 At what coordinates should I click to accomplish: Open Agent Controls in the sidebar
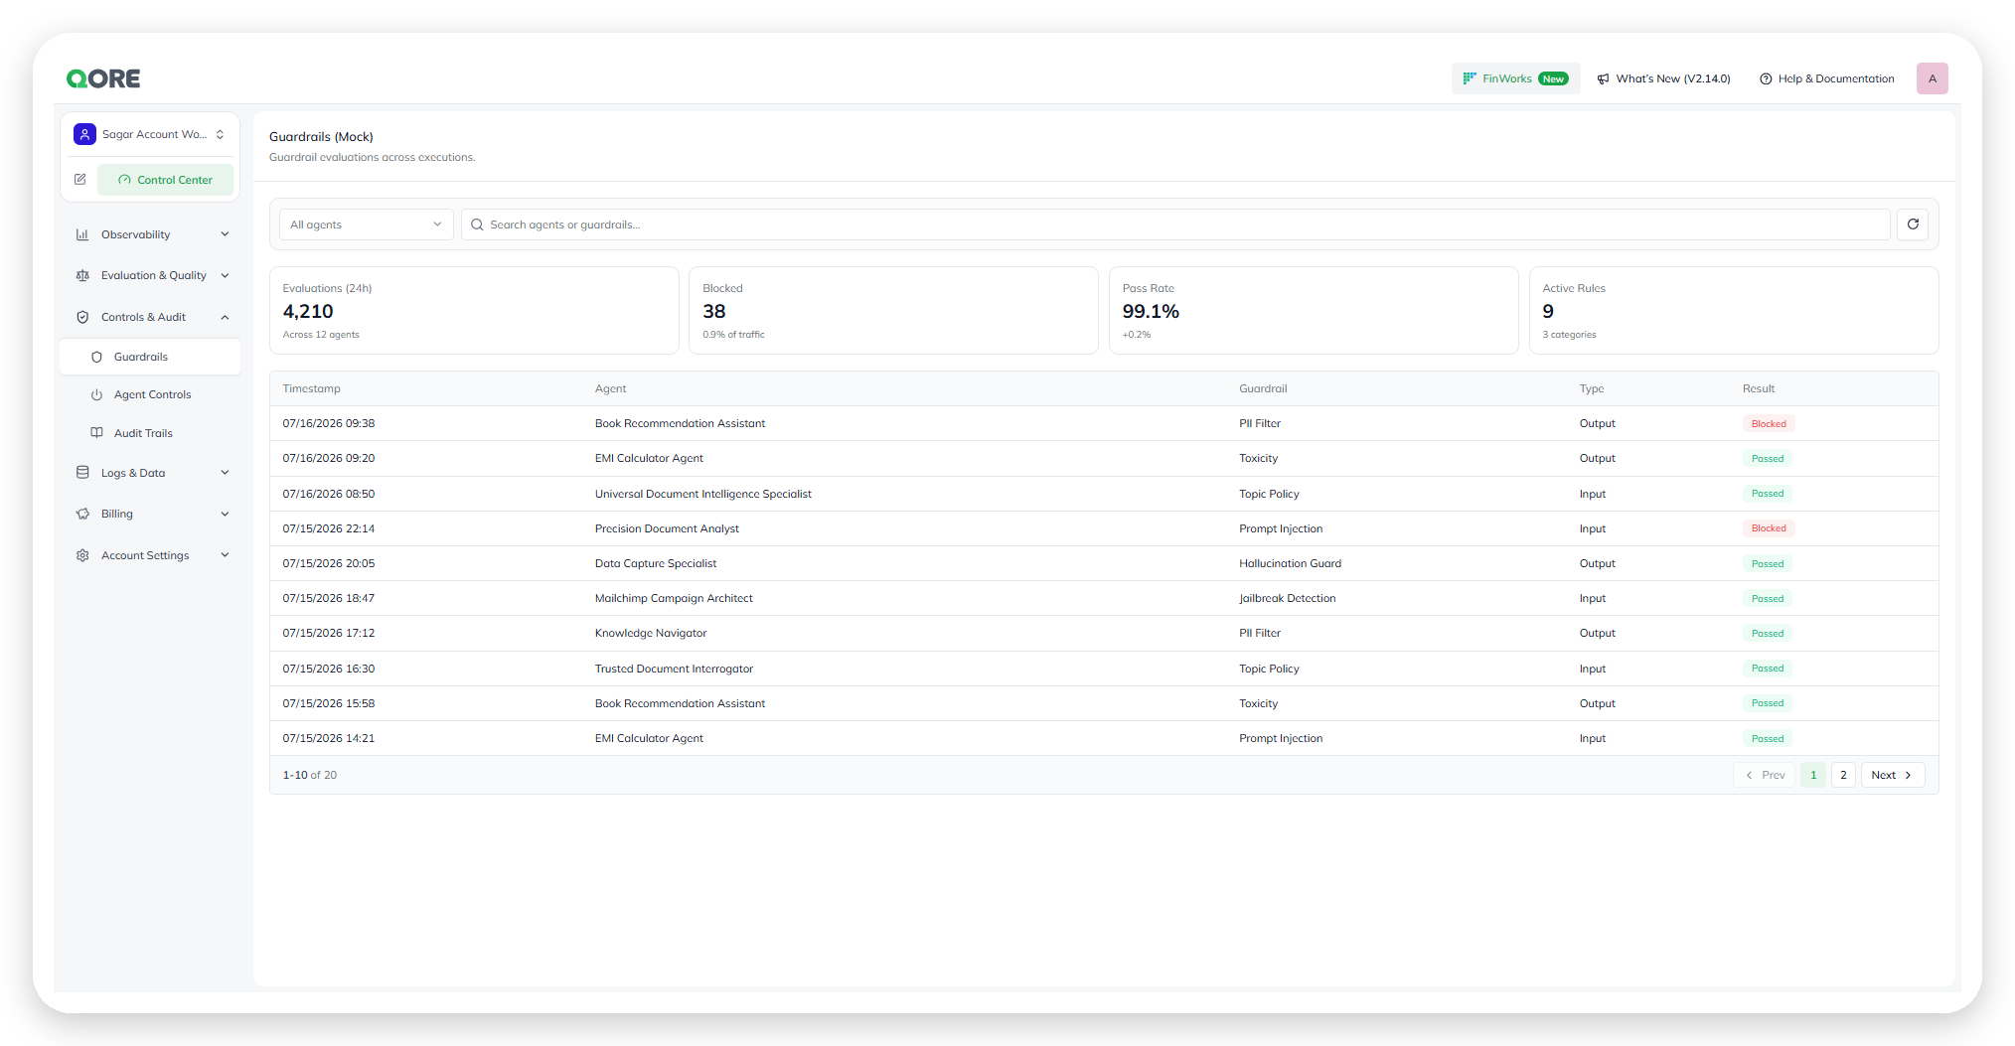[150, 394]
